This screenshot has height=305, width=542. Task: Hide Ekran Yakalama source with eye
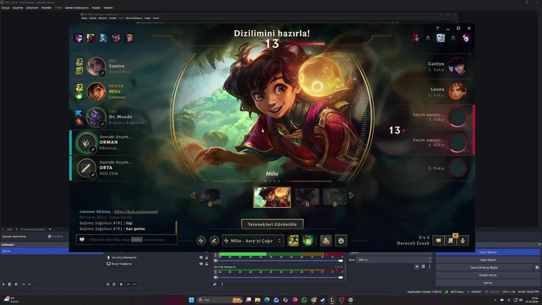point(201,264)
